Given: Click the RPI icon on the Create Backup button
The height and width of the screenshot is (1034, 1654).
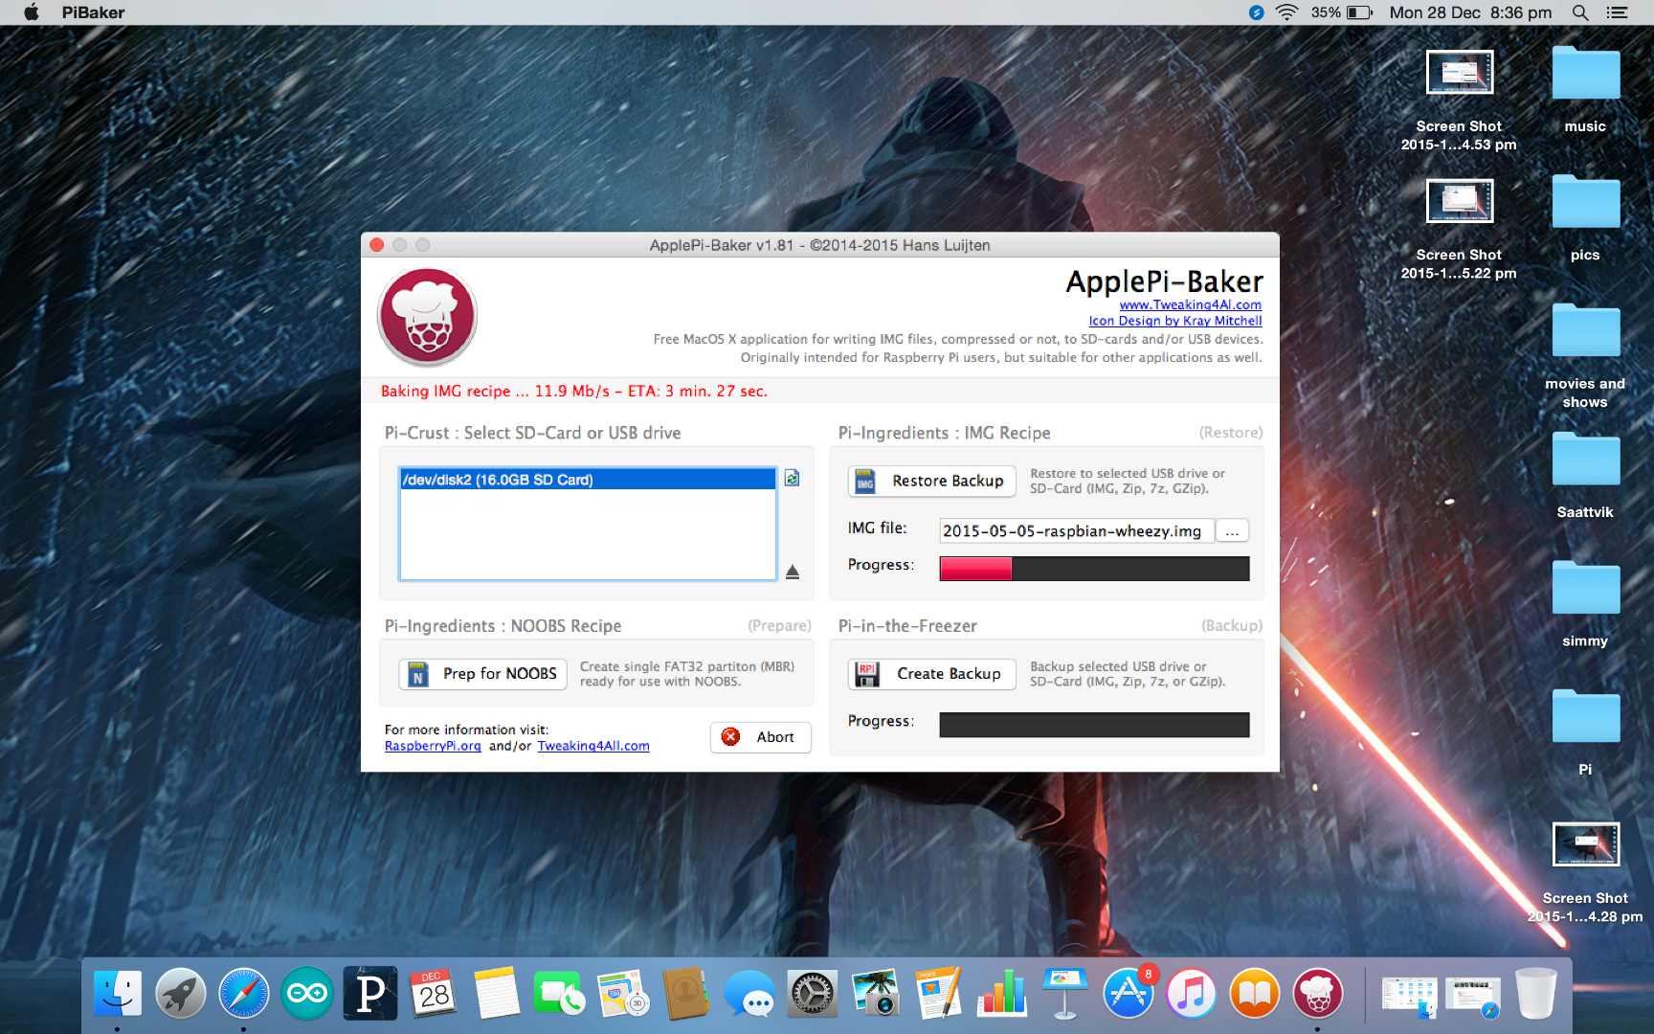Looking at the screenshot, I should tap(866, 674).
